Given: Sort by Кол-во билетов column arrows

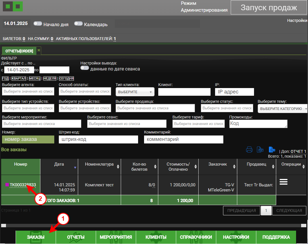Looking at the screenshot, I should (155, 167).
